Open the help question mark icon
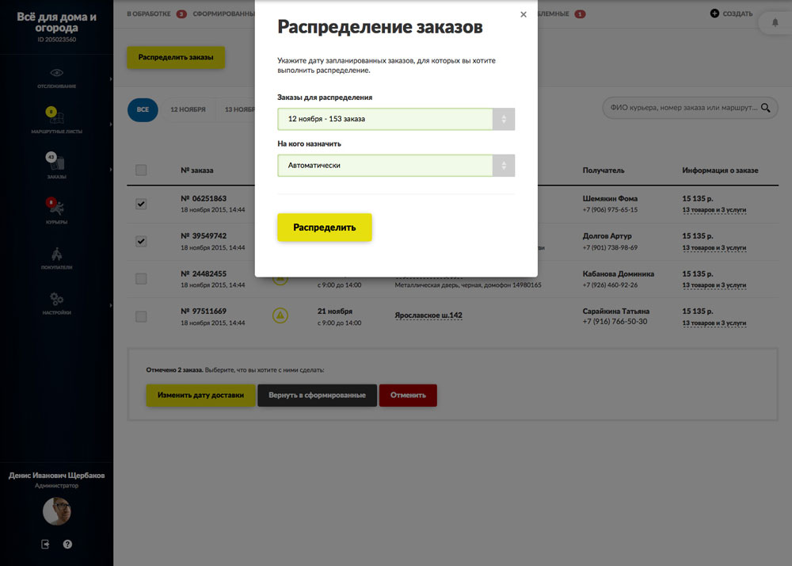This screenshot has height=566, width=792. point(67,545)
